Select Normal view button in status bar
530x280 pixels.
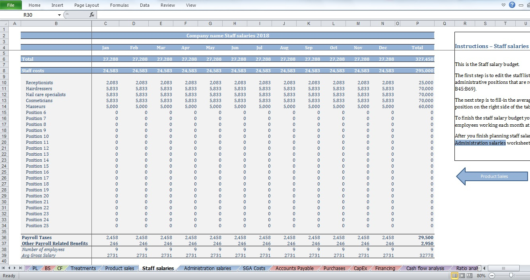(x=455, y=276)
